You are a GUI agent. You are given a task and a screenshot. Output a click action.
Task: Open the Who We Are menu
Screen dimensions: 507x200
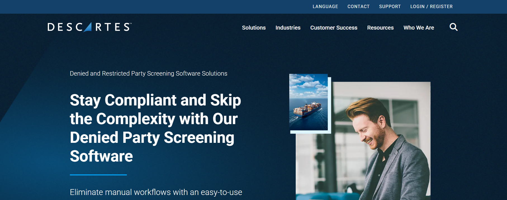[419, 28]
